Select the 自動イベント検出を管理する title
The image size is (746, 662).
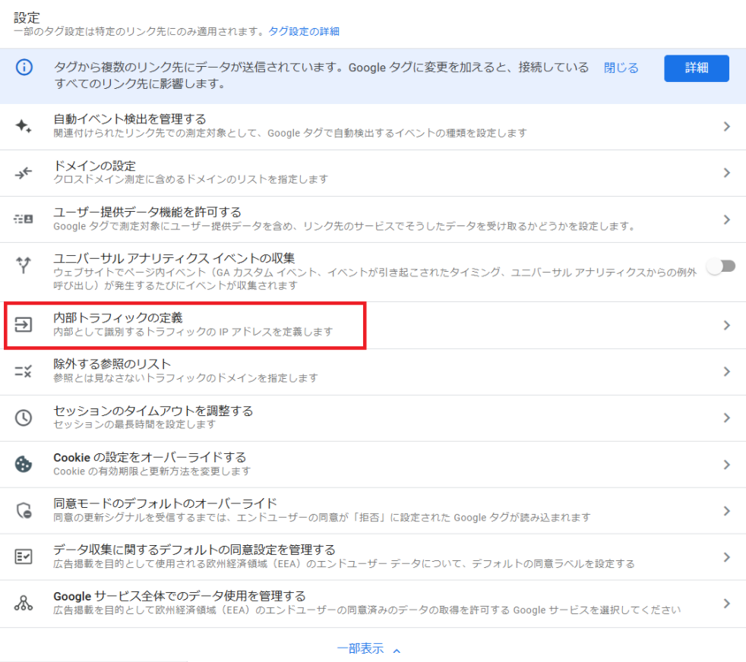pyautogui.click(x=130, y=118)
